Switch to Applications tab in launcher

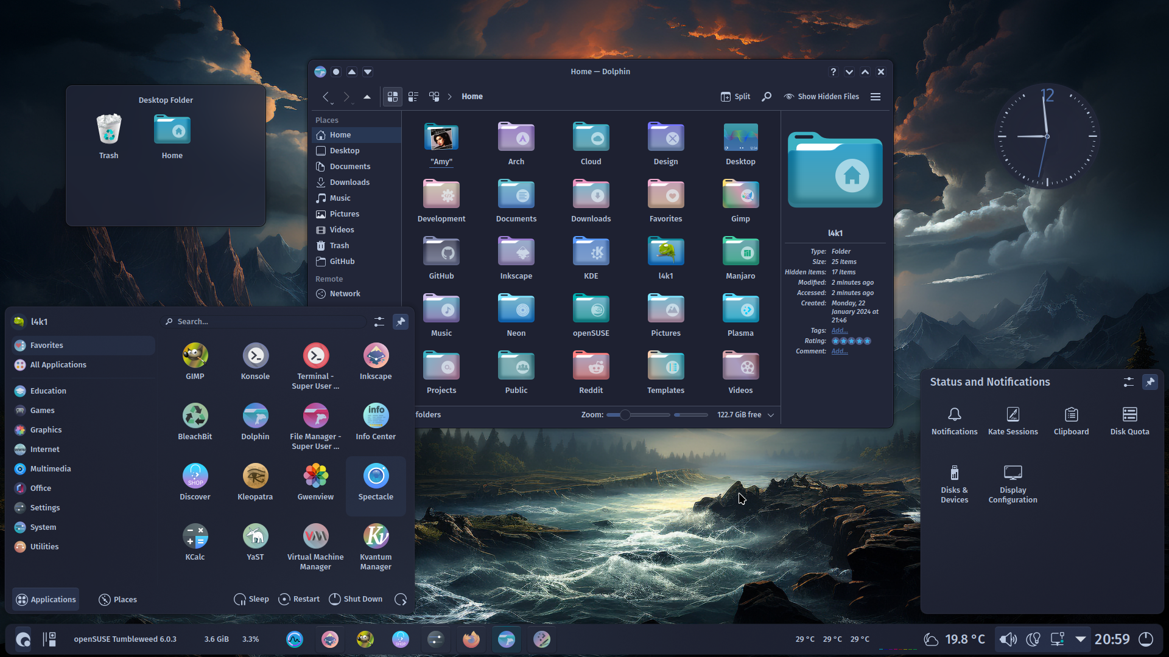point(46,600)
